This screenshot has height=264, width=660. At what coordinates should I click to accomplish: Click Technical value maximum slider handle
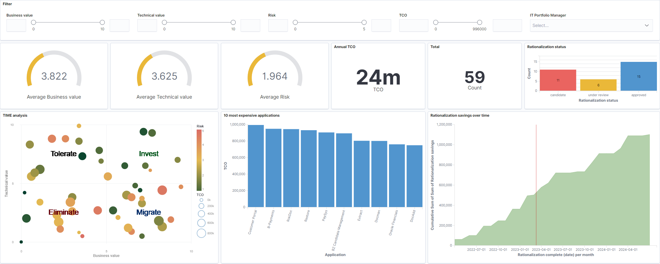click(x=233, y=22)
